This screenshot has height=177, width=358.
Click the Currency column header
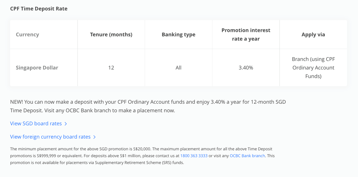click(27, 34)
